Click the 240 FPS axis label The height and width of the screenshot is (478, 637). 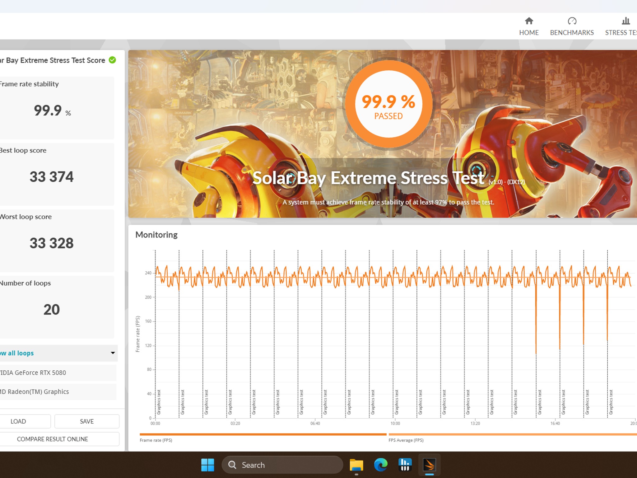pos(148,273)
